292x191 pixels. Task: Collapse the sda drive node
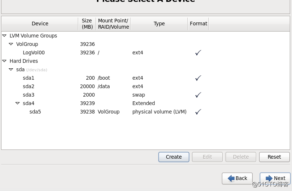[11, 69]
